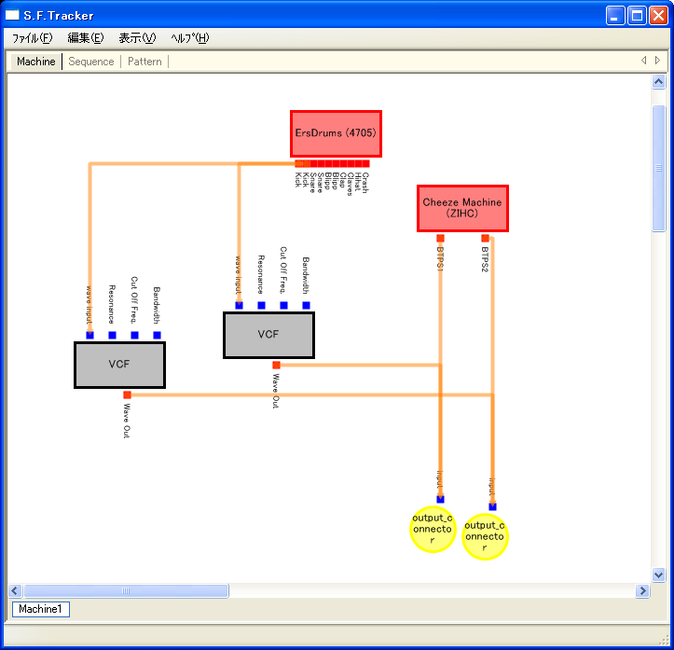Click left VCF's Bandwidth input port

point(157,335)
